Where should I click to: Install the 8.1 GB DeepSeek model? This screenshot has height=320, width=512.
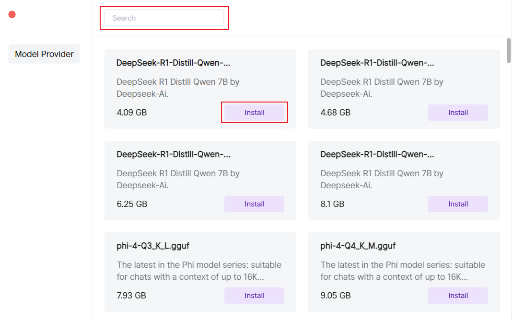(458, 204)
